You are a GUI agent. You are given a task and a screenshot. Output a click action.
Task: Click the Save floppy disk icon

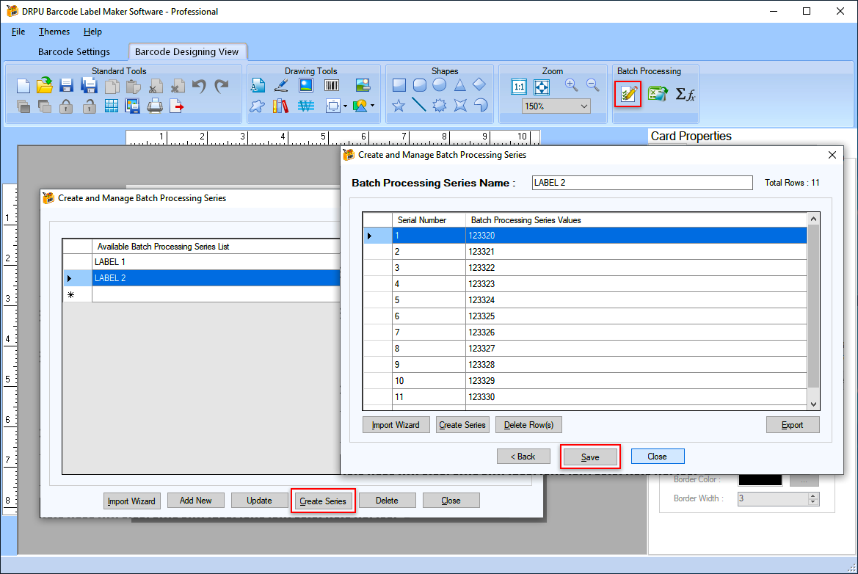point(66,86)
